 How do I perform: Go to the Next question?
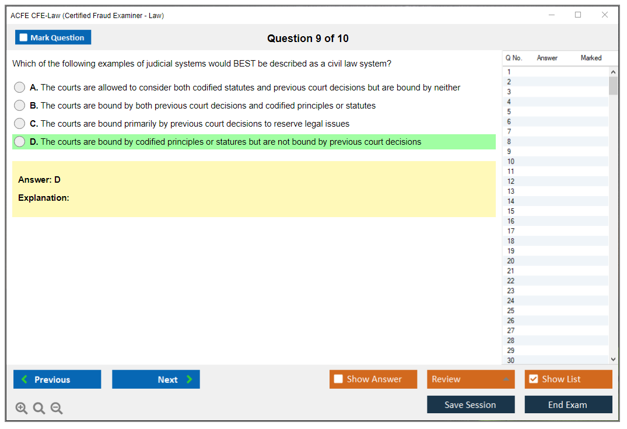click(x=156, y=379)
